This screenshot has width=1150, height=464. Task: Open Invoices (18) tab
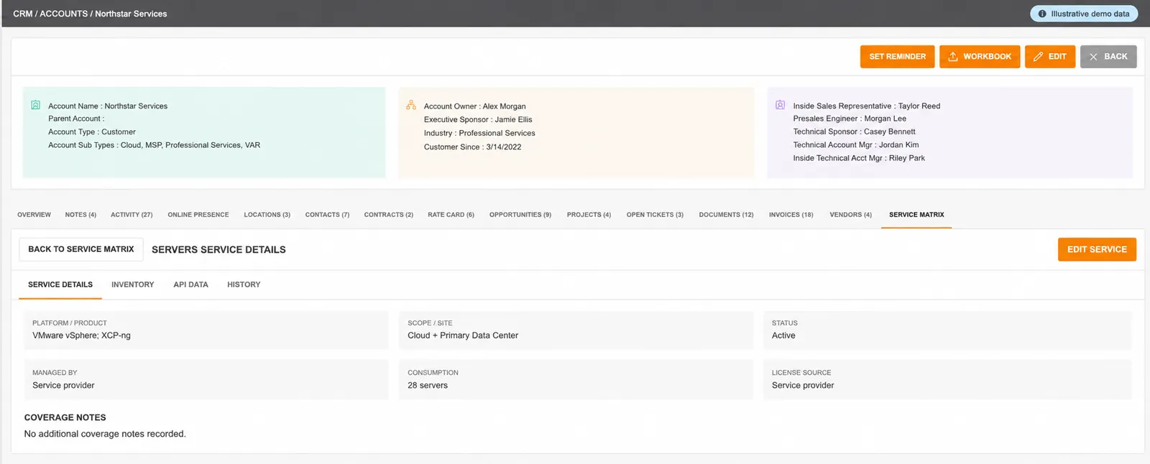click(x=791, y=215)
